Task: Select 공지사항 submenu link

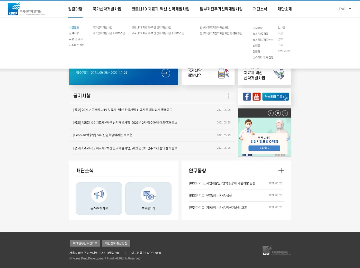Action: tap(74, 33)
